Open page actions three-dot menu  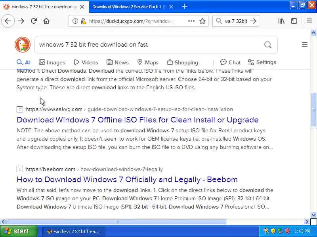pos(191,21)
